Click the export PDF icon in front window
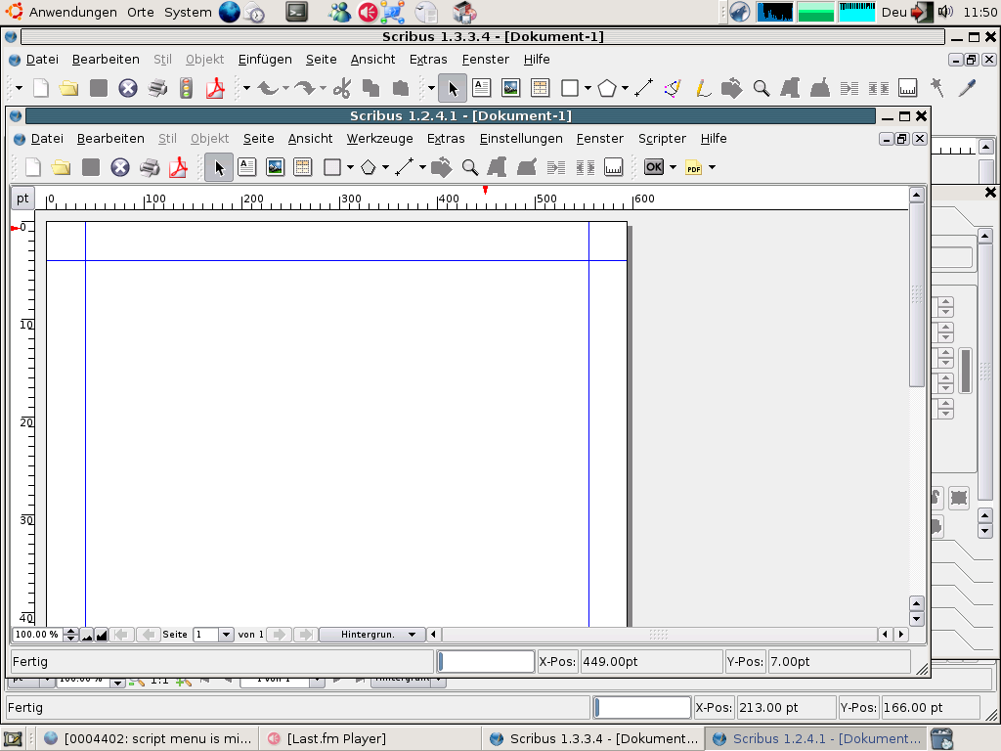This screenshot has height=751, width=1001. (178, 167)
